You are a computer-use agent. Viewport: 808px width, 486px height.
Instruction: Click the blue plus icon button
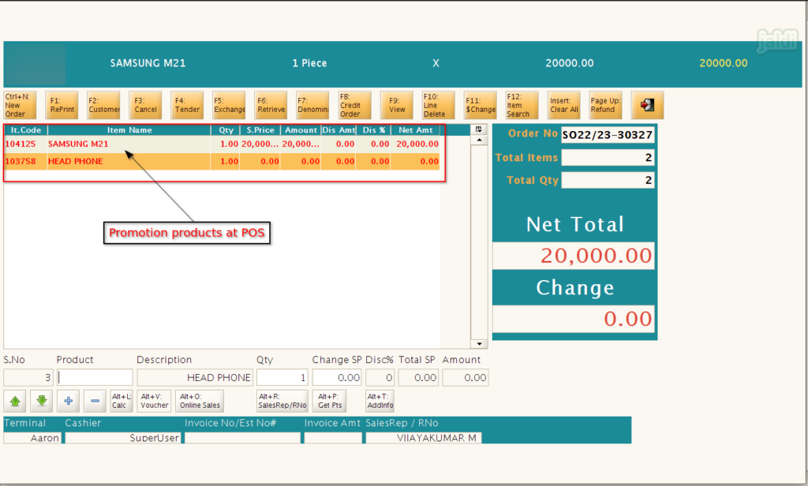click(69, 401)
